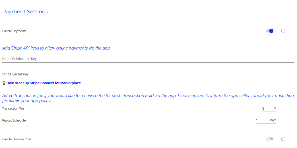Image resolution: width=297 pixels, height=148 pixels.
Task: Click the Payout Schedule label
Action: [x=14, y=120]
